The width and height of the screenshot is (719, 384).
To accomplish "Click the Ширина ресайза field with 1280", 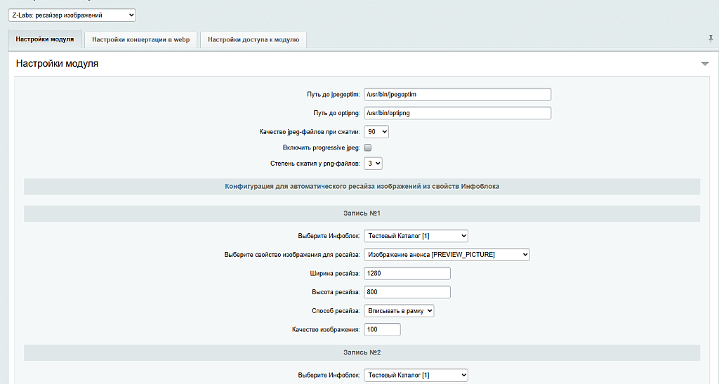I will pos(407,273).
